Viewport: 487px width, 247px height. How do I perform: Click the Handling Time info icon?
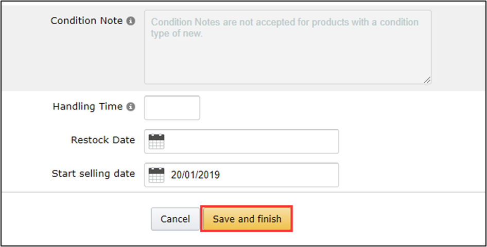pyautogui.click(x=131, y=107)
